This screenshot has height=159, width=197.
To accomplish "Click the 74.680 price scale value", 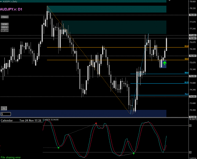I will [x=193, y=83].
